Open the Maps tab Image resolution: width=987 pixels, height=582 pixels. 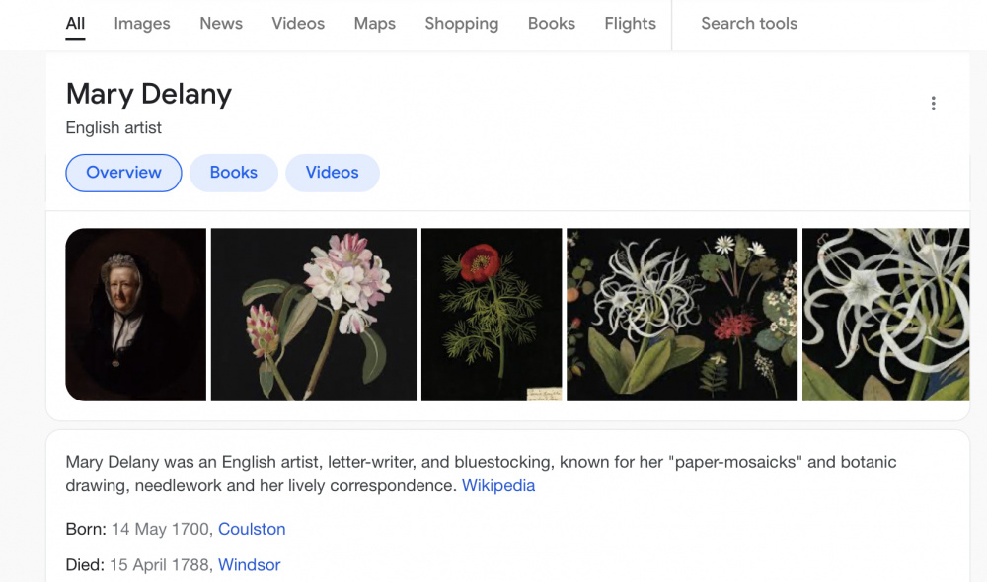tap(374, 24)
